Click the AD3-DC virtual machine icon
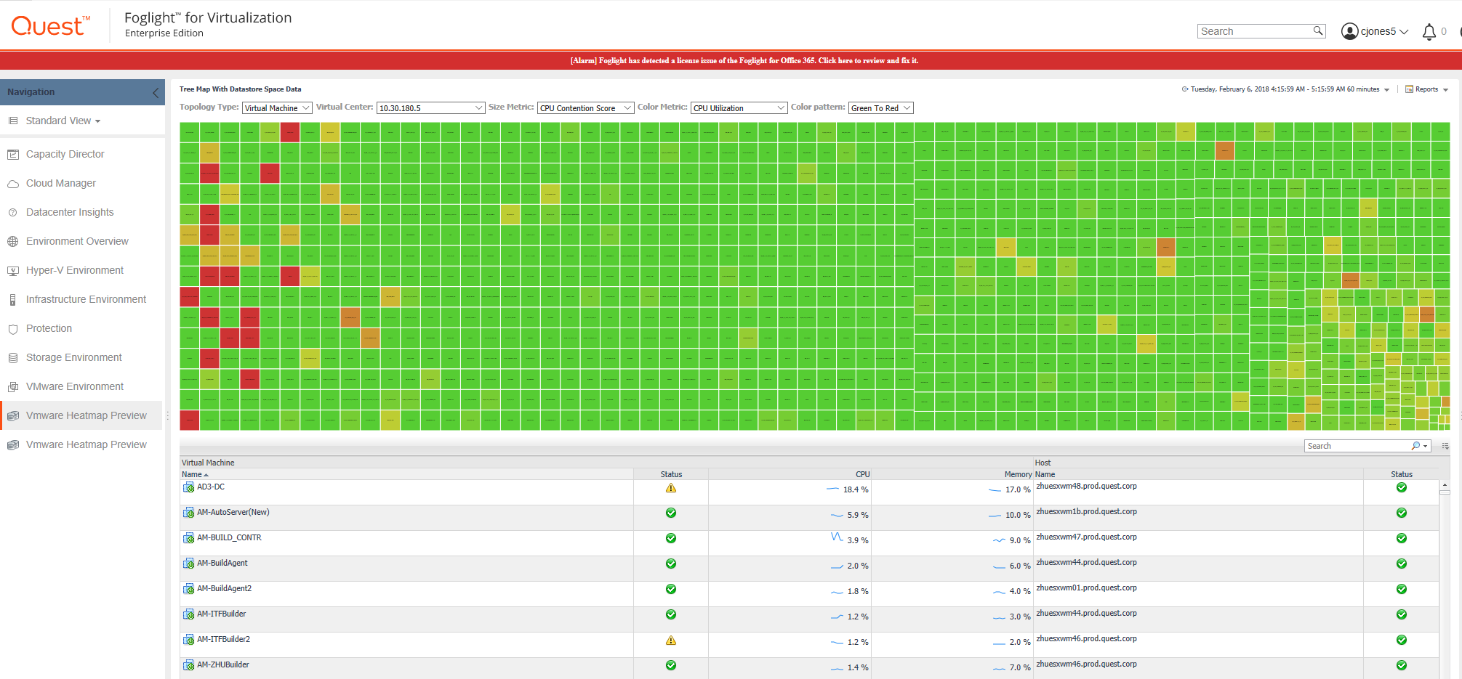This screenshot has width=1462, height=679. pyautogui.click(x=188, y=487)
